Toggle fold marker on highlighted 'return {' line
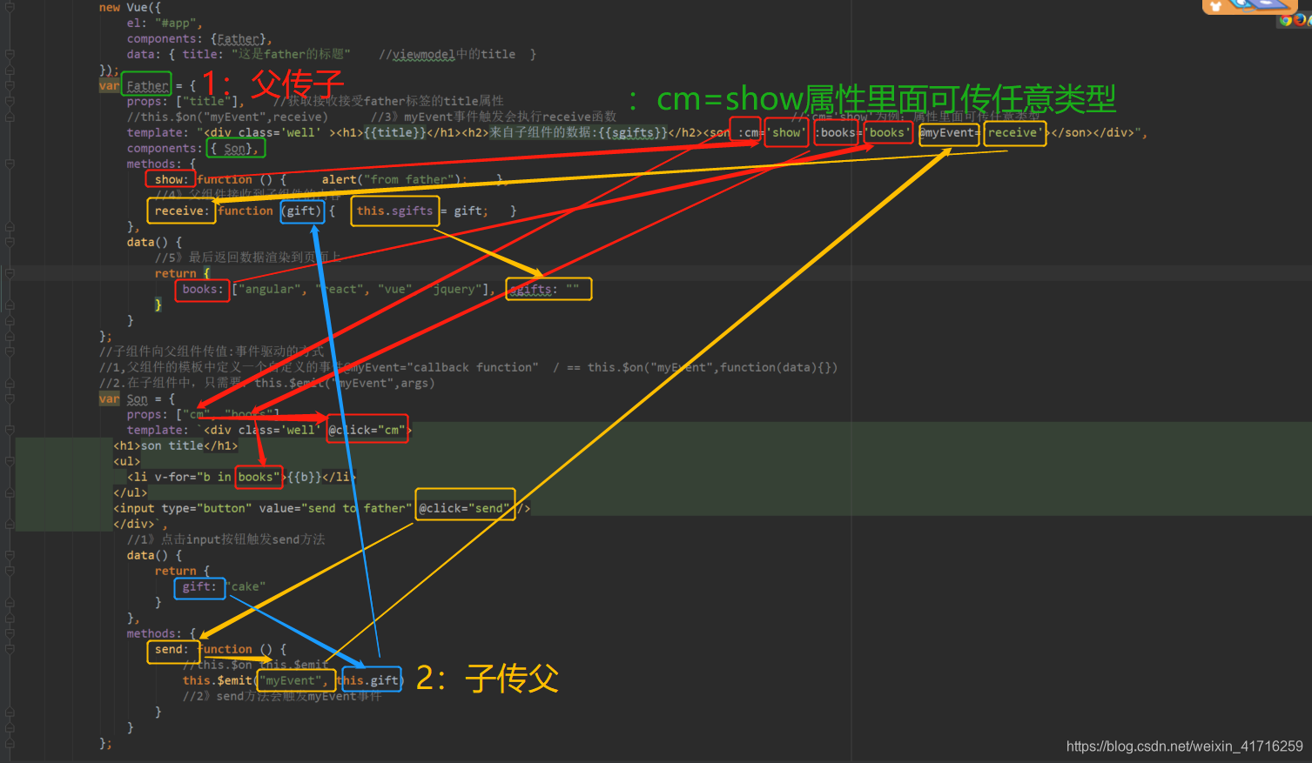The image size is (1312, 763). click(x=10, y=273)
